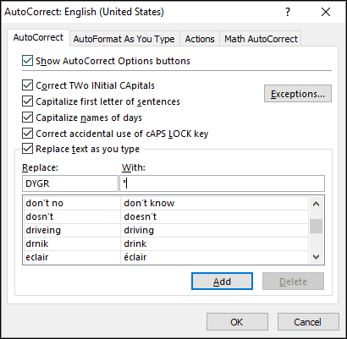Viewport: 347px width, 339px height.
Task: Close the AutoCorrect dialog with X
Action: click(x=326, y=12)
